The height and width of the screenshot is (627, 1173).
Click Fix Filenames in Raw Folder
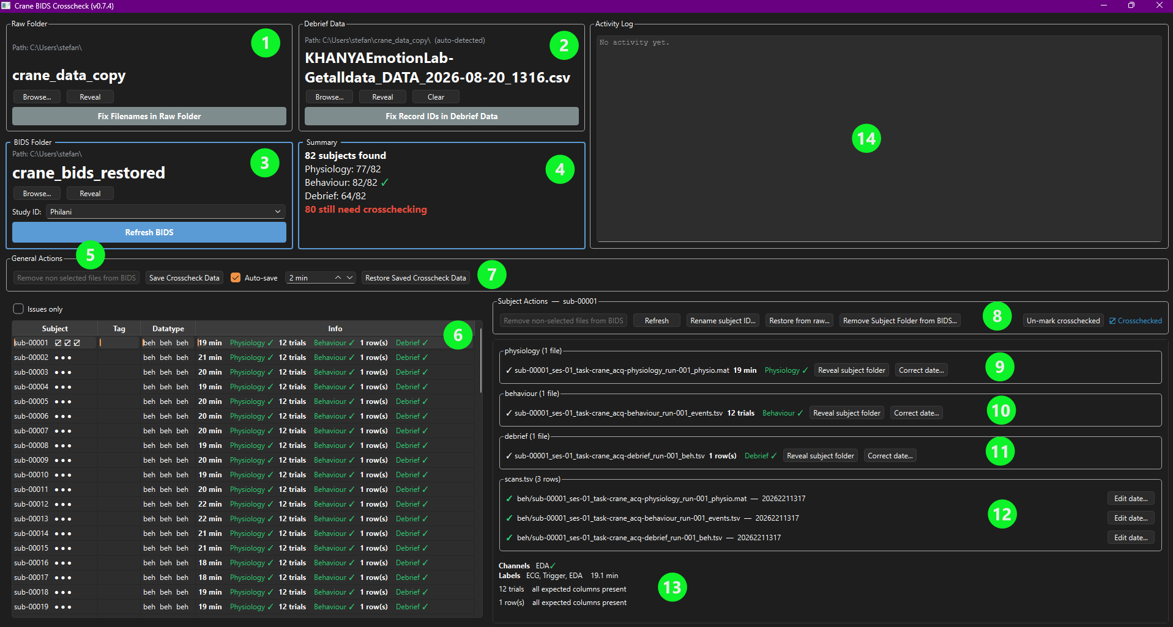point(149,116)
